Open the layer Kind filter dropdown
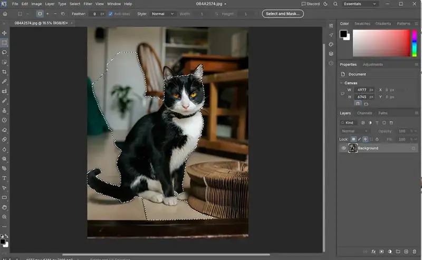Screen dimensions: 422x260 (349, 123)
